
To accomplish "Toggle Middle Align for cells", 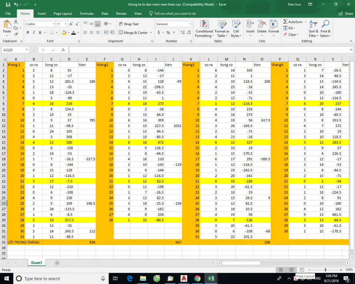I will (91, 24).
